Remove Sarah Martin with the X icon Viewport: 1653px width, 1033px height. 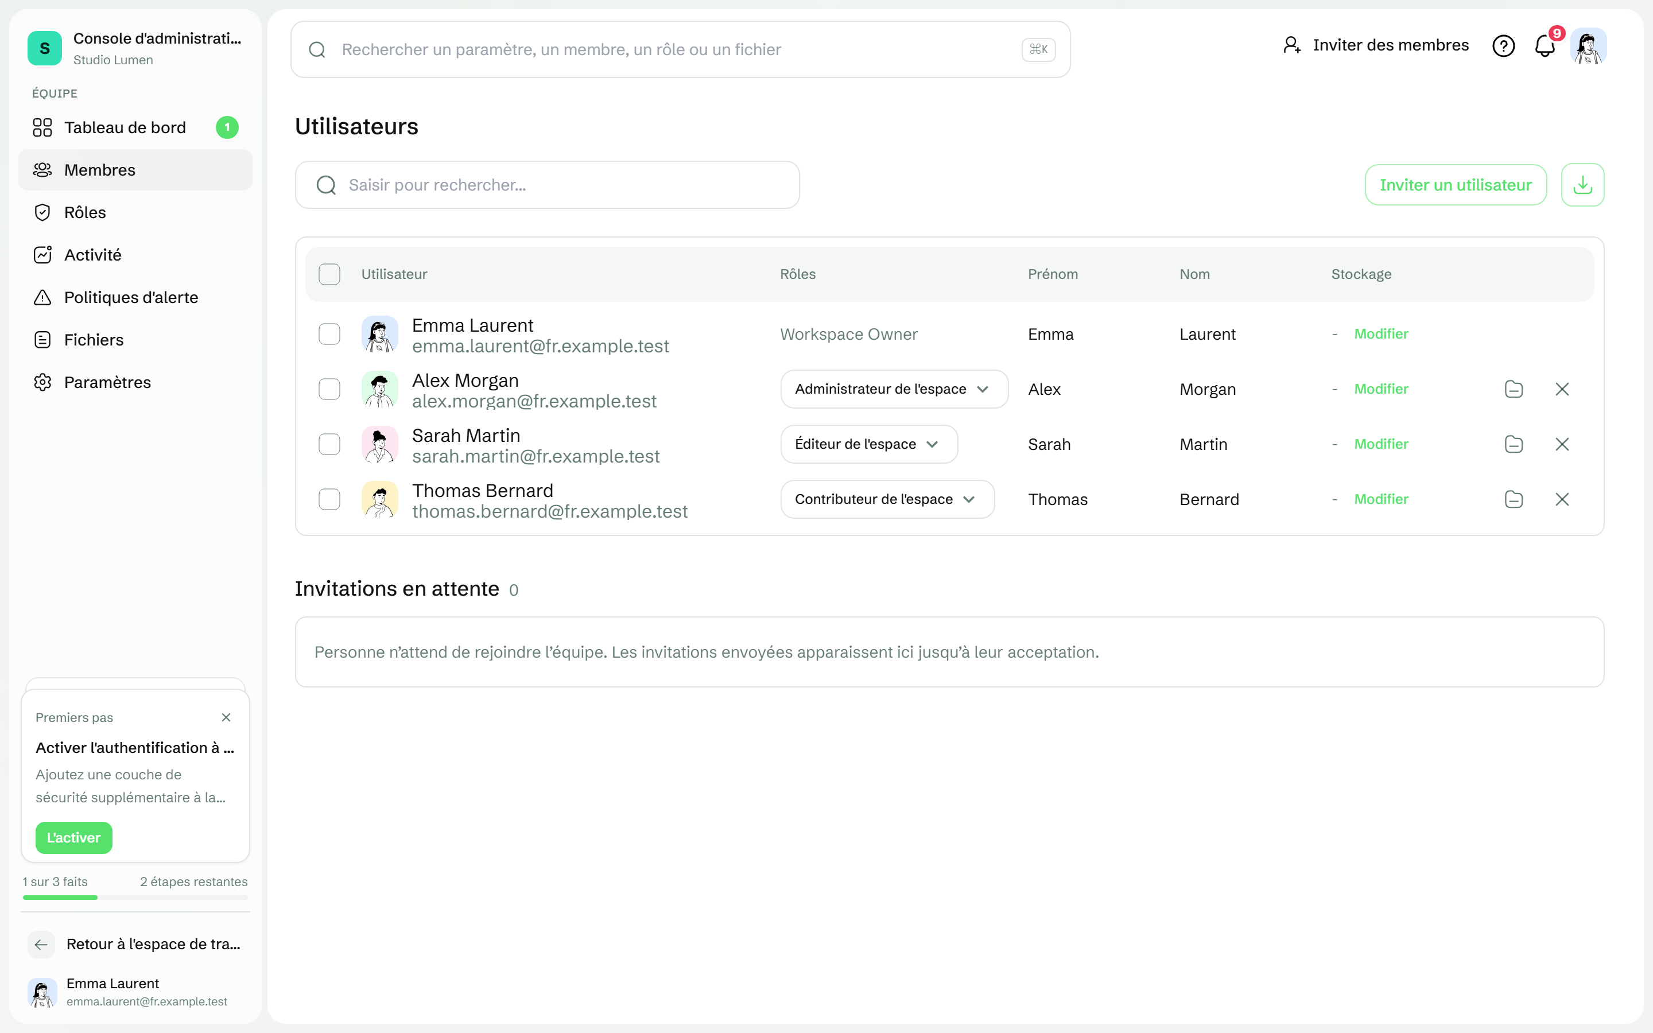tap(1562, 444)
